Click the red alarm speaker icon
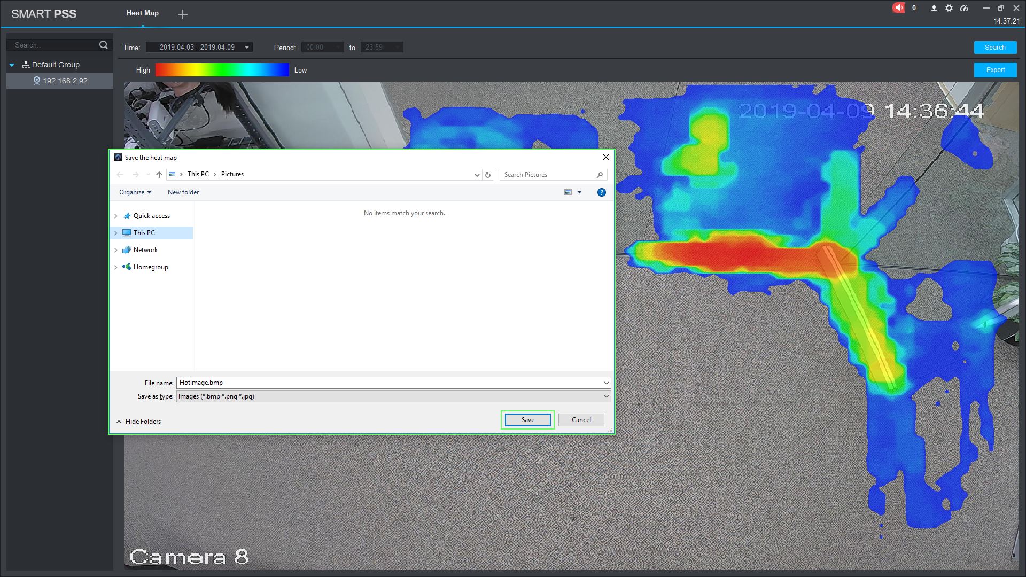This screenshot has width=1026, height=577. click(898, 8)
